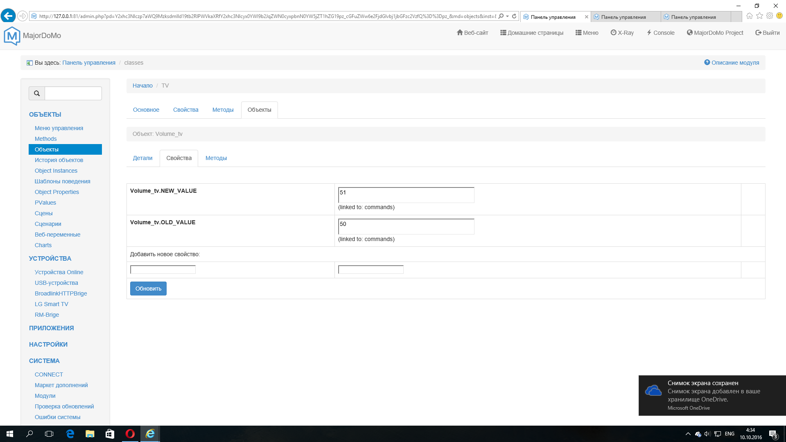Expand the НАСТРОЙКИ sidebar section
The height and width of the screenshot is (442, 786).
[x=48, y=345]
